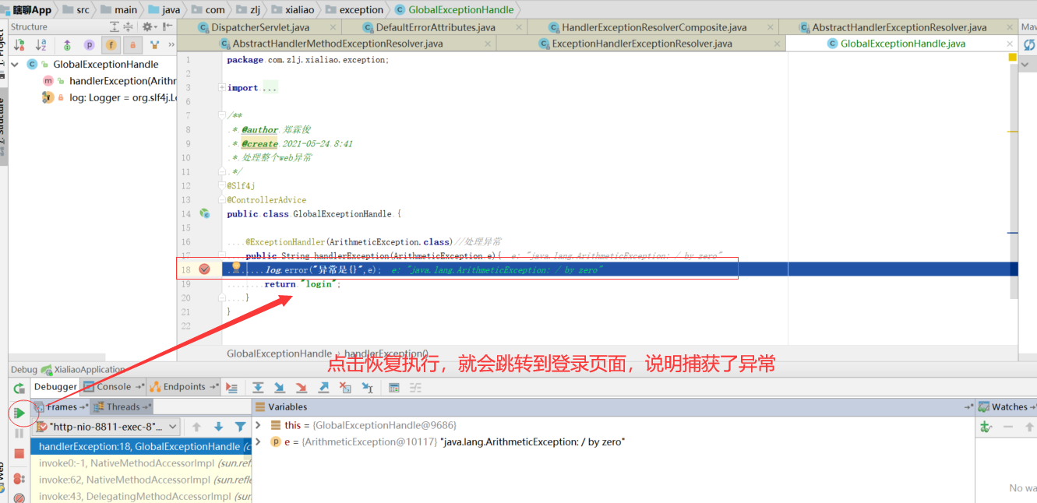This screenshot has width=1037, height=503.
Task: Click the Run to Cursor icon
Action: 368,387
